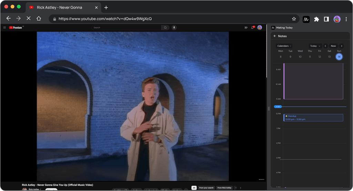The height and width of the screenshot is (191, 353).
Task: Bookmark this page with the star
Action: click(x=294, y=19)
